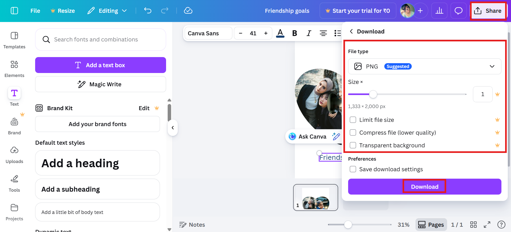This screenshot has width=511, height=232.
Task: Click the font size value field
Action: click(x=253, y=33)
